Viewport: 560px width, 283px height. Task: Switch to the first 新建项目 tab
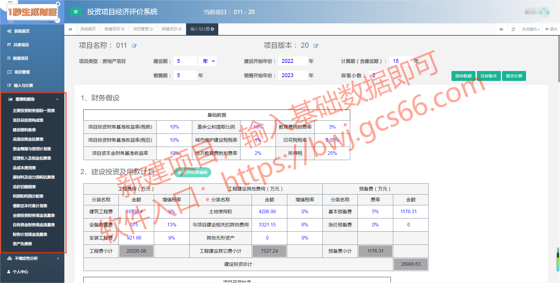112,29
